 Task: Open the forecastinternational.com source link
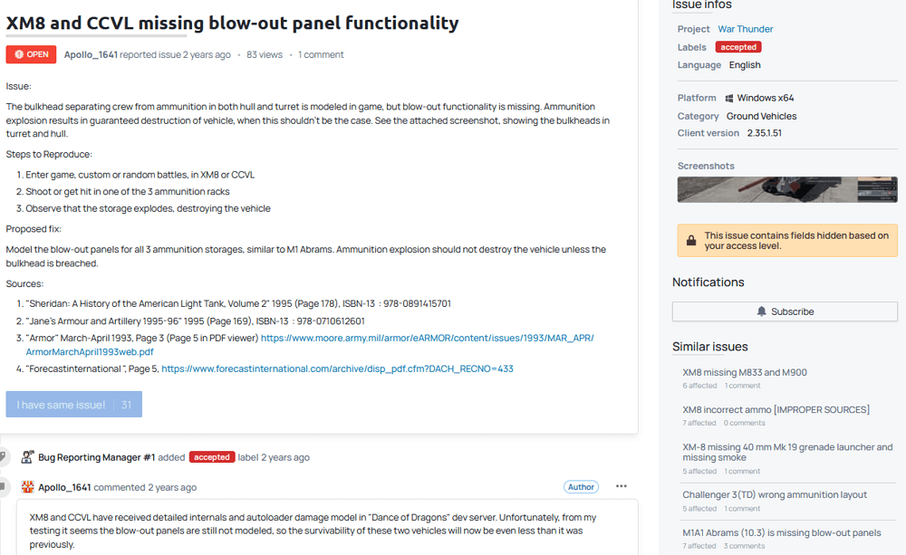[x=337, y=368]
